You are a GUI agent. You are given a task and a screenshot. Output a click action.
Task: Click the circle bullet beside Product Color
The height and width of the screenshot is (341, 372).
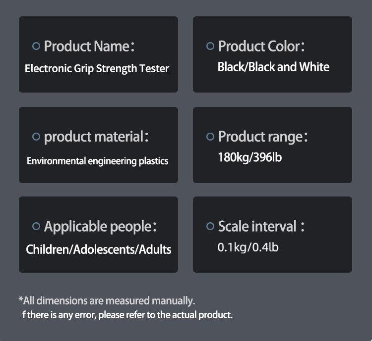[x=210, y=46]
